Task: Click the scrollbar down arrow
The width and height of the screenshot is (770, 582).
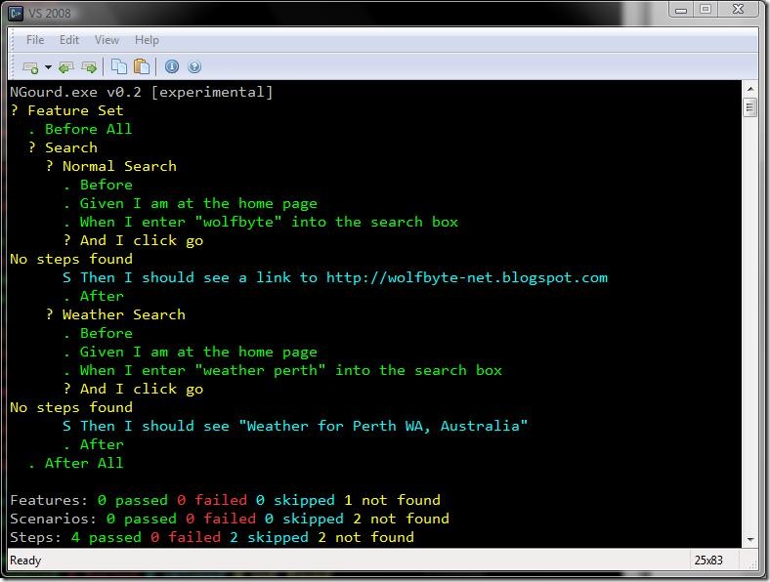Action: [x=749, y=539]
